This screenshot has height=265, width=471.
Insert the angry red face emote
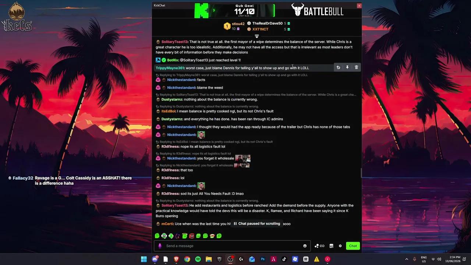point(191,236)
